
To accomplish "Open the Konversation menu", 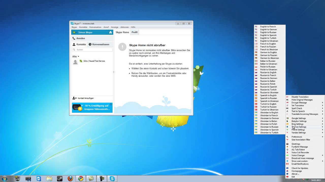I will click(x=95, y=27).
